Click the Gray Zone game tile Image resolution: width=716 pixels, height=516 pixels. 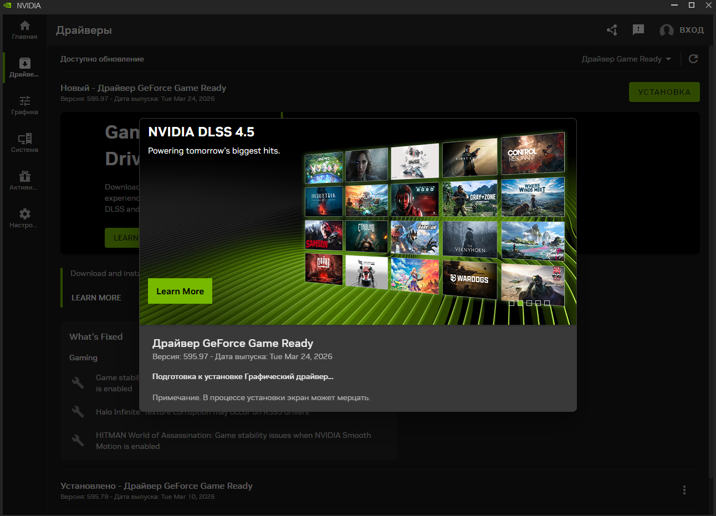point(470,198)
